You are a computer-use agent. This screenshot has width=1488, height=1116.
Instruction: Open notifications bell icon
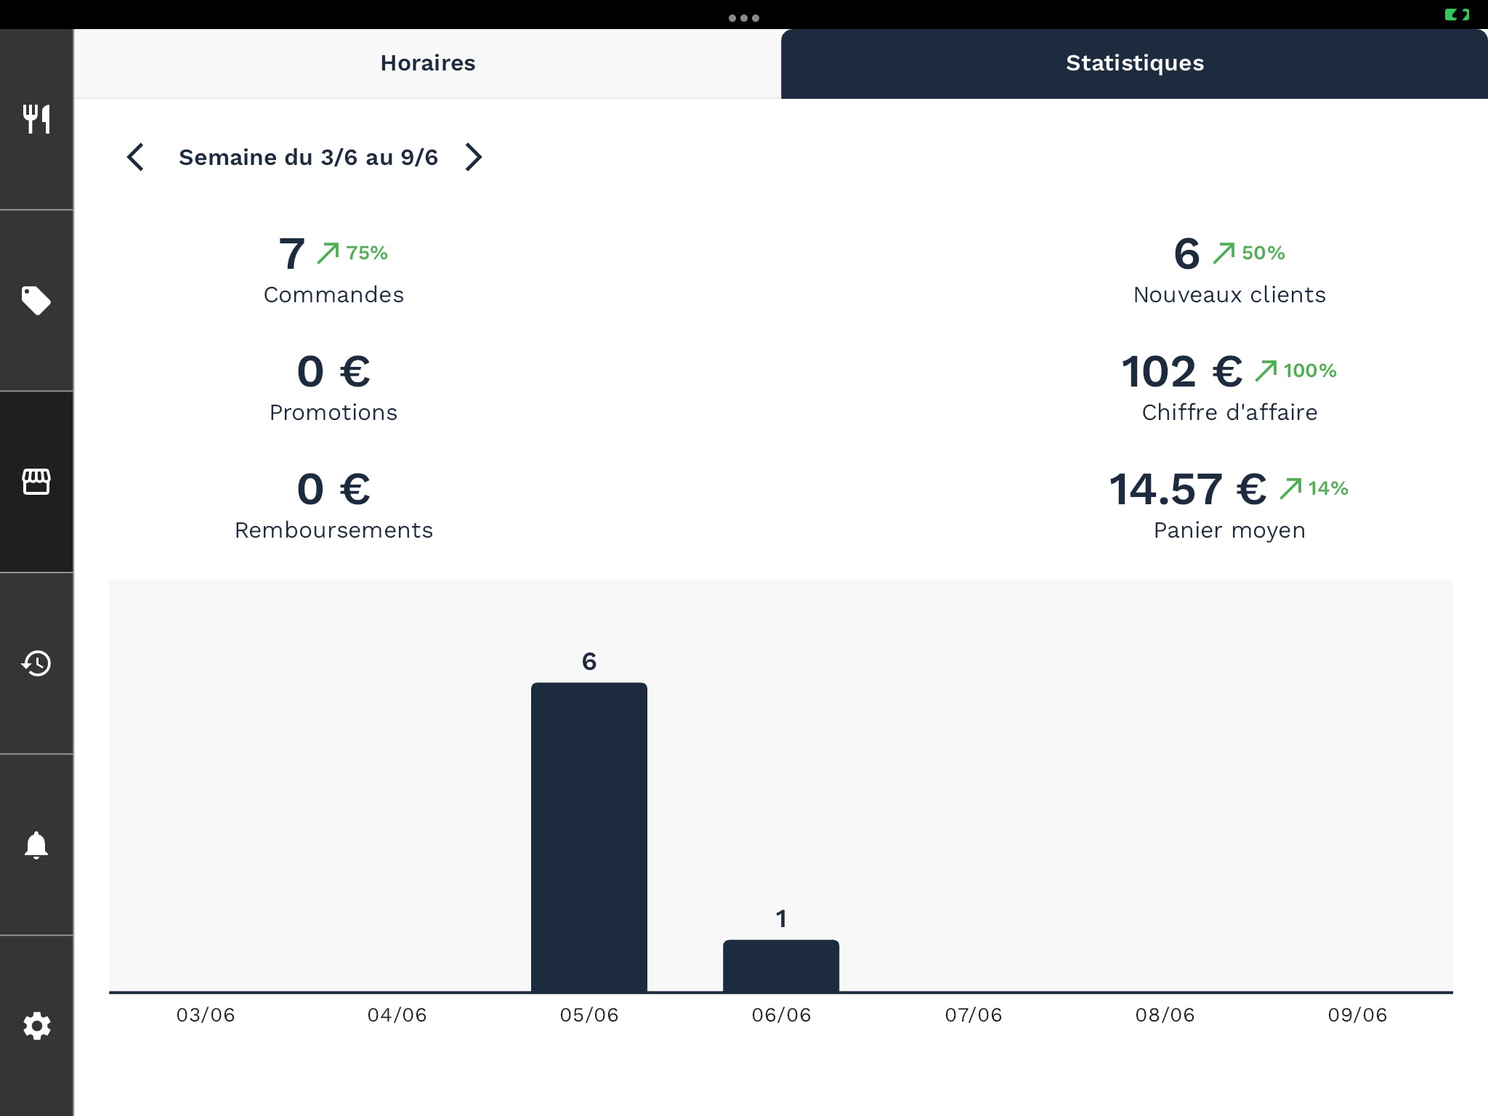pyautogui.click(x=36, y=845)
